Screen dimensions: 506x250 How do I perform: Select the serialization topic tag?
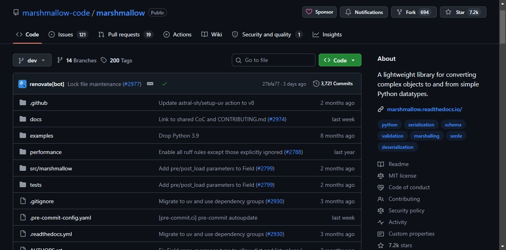[x=421, y=125]
